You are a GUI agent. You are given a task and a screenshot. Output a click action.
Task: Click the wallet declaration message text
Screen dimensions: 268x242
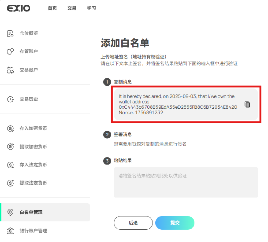(178, 104)
